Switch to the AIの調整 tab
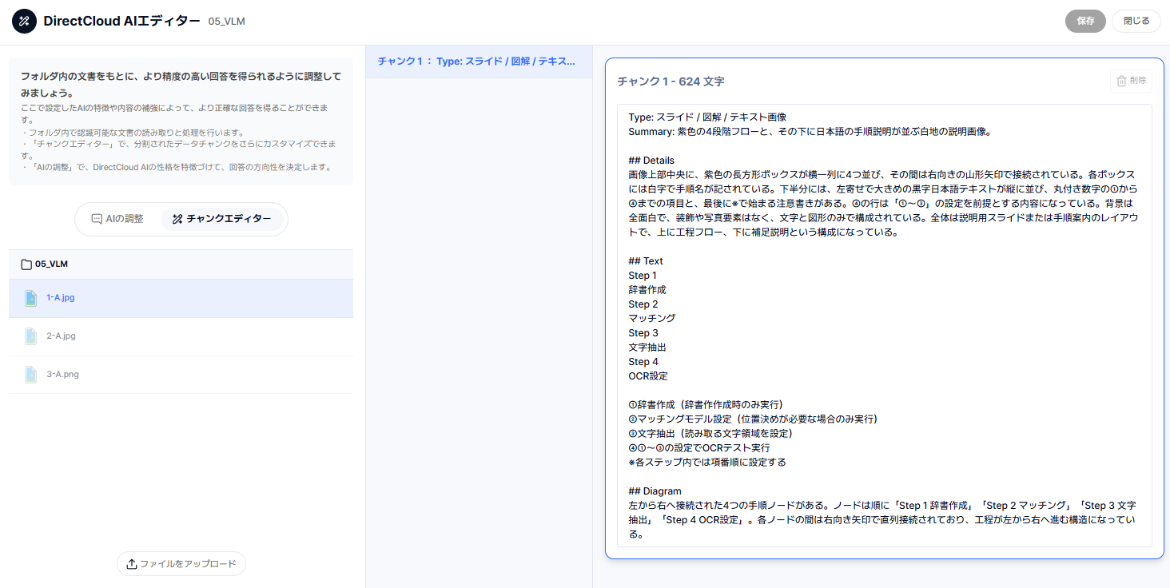 tap(117, 219)
